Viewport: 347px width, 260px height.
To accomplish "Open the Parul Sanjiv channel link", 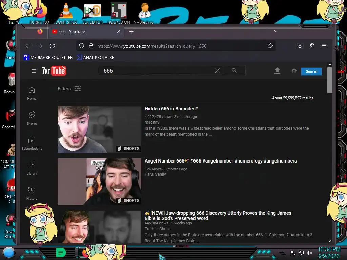I will point(155,174).
